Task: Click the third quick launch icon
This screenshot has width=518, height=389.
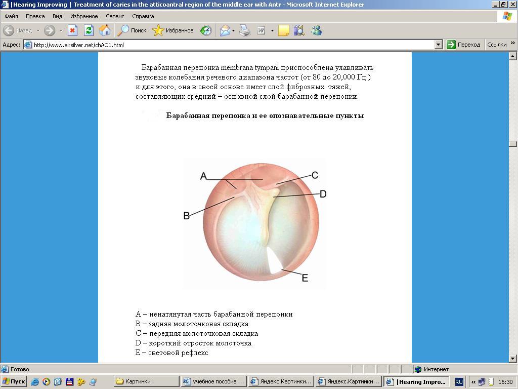Action: (58, 382)
